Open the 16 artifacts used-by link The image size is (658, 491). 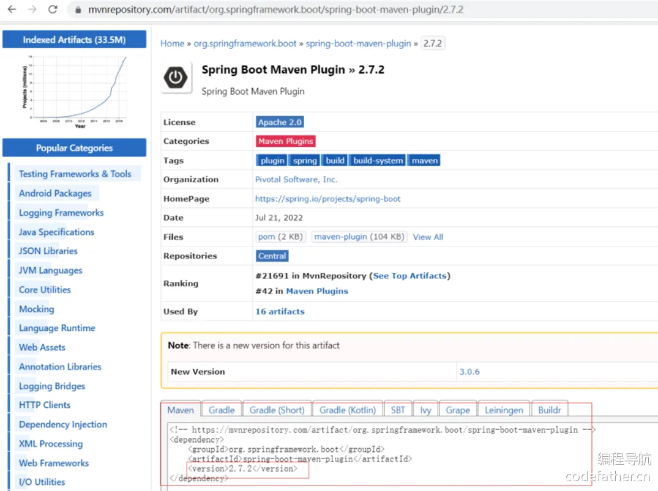point(280,312)
